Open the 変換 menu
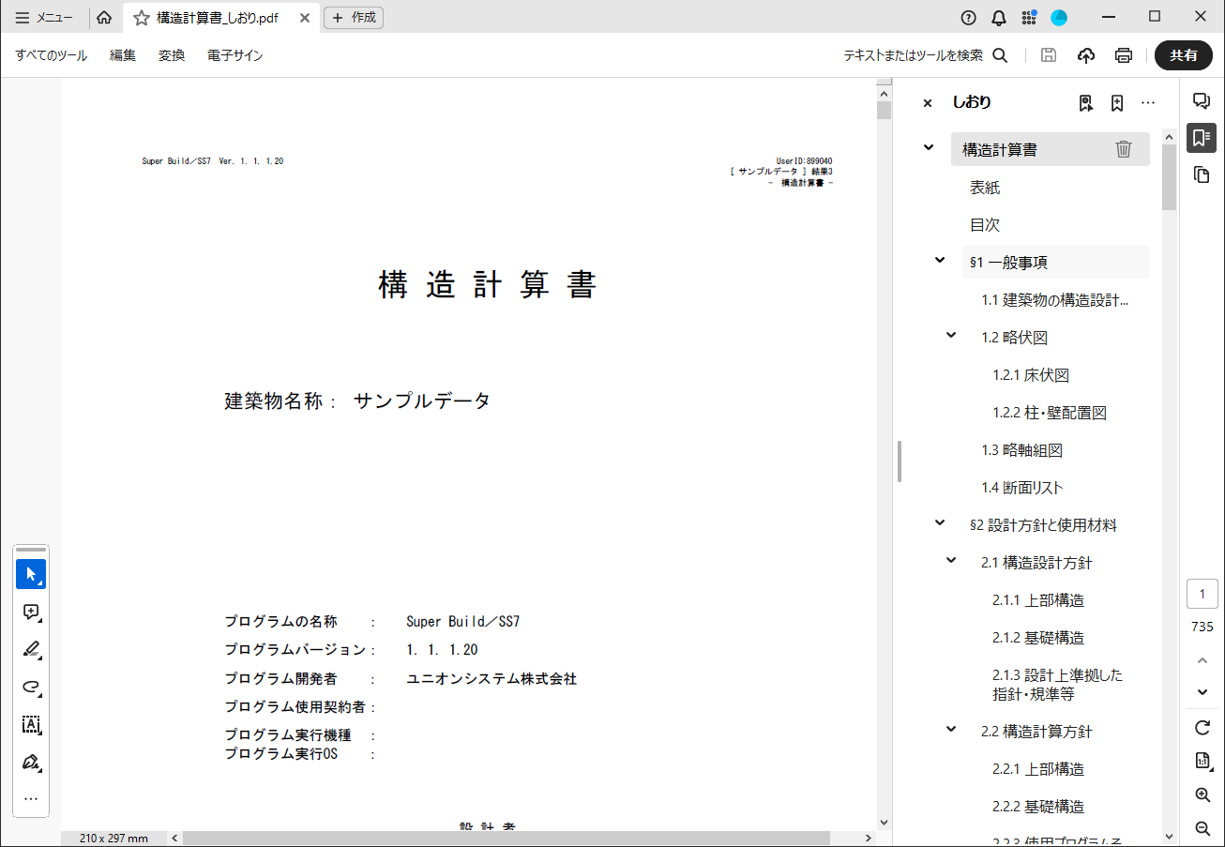Screen dimensions: 1225x847 (172, 55)
